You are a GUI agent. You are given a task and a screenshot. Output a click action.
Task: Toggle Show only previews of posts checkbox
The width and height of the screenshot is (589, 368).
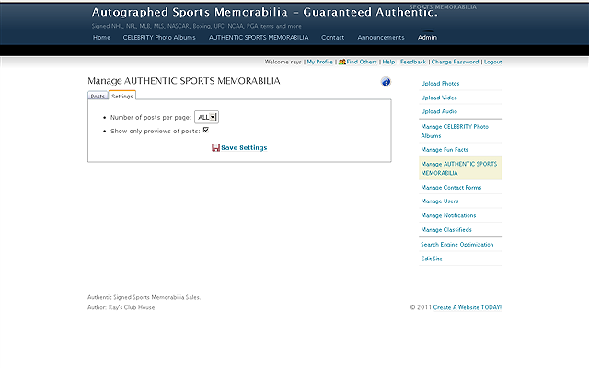tap(206, 131)
